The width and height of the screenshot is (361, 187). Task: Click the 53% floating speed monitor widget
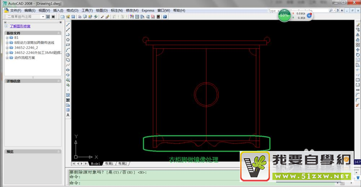coord(284,15)
